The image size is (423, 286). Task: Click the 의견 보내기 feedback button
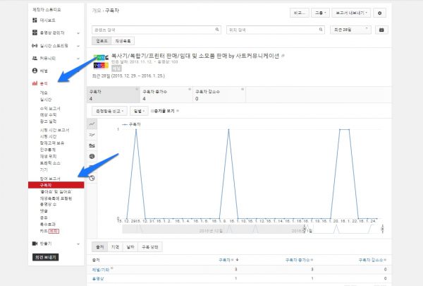pyautogui.click(x=45, y=257)
